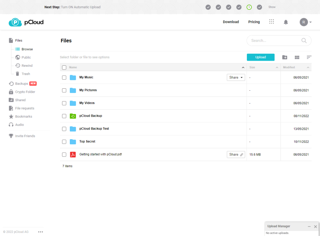This screenshot has height=236, width=320.
Task: Open the user account R dropdown
Action: (306, 22)
